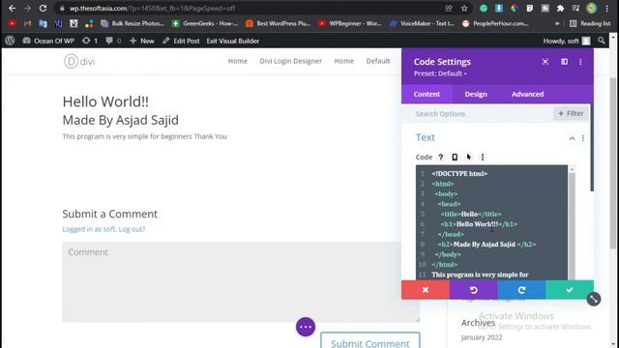Click the Comment text area
This screenshot has width=619, height=348.
(241, 282)
